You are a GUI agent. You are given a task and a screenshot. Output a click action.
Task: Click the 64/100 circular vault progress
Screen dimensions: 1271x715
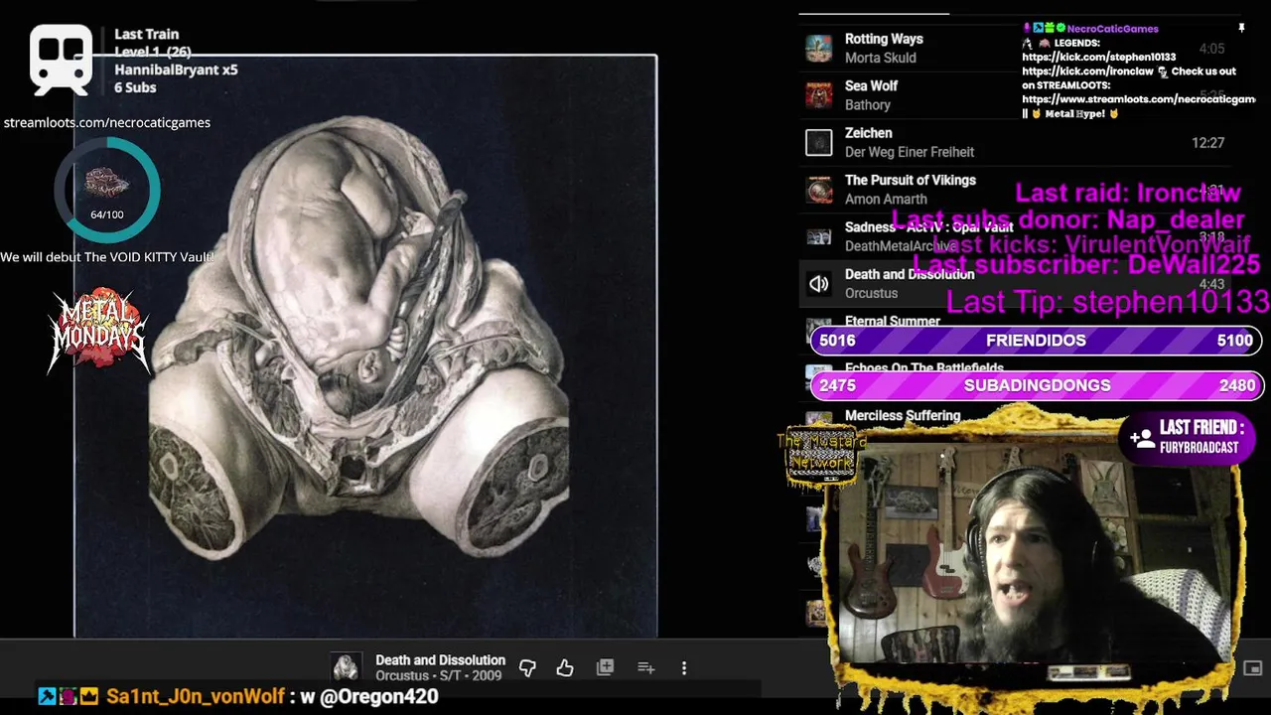click(107, 190)
